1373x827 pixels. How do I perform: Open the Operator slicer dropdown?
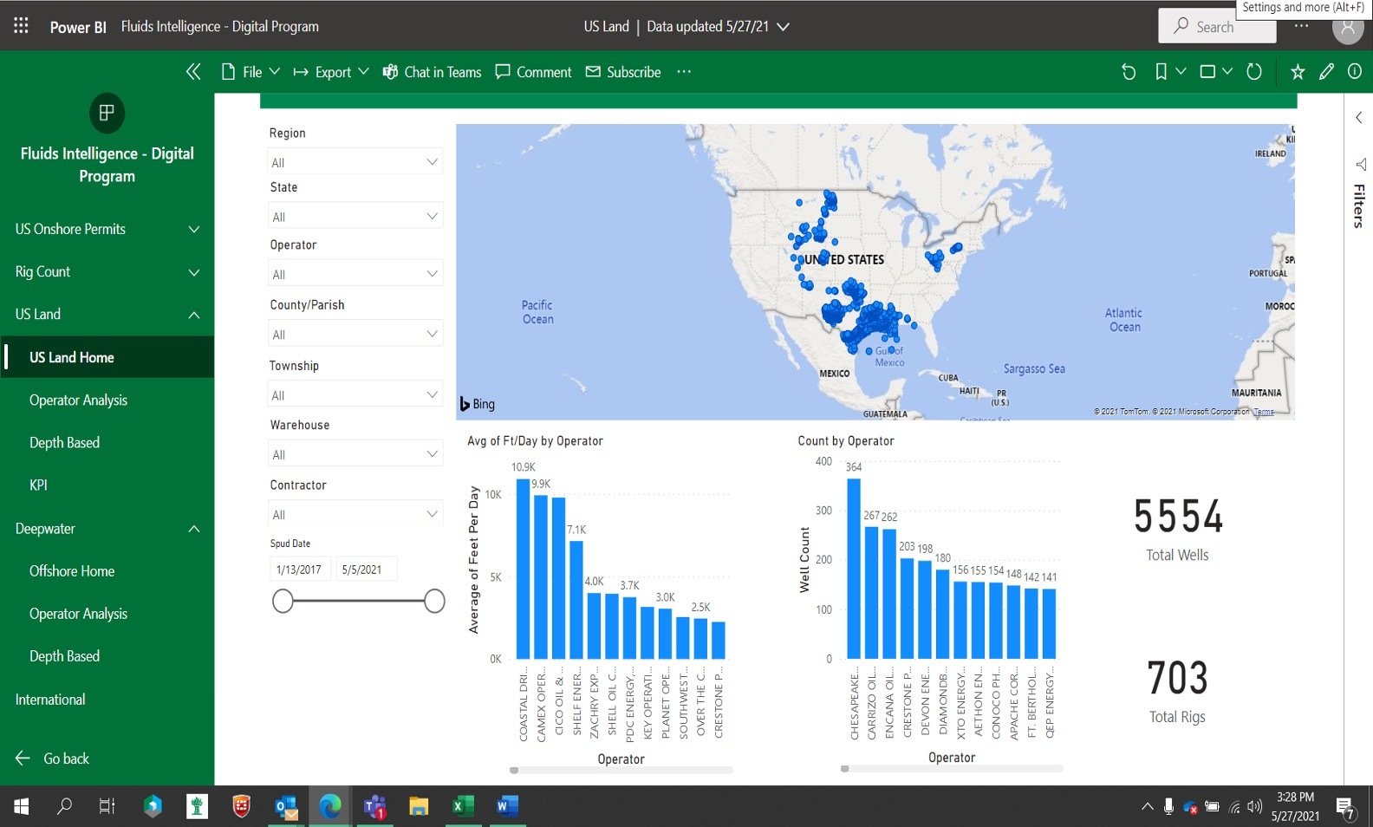[x=355, y=274]
